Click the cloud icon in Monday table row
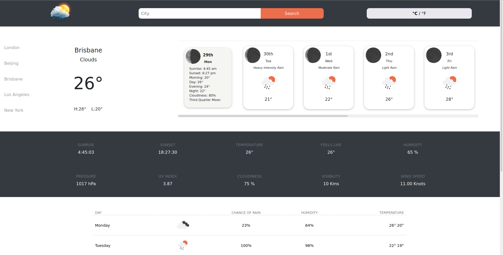Screen dimensions: 503x255 click(183, 225)
